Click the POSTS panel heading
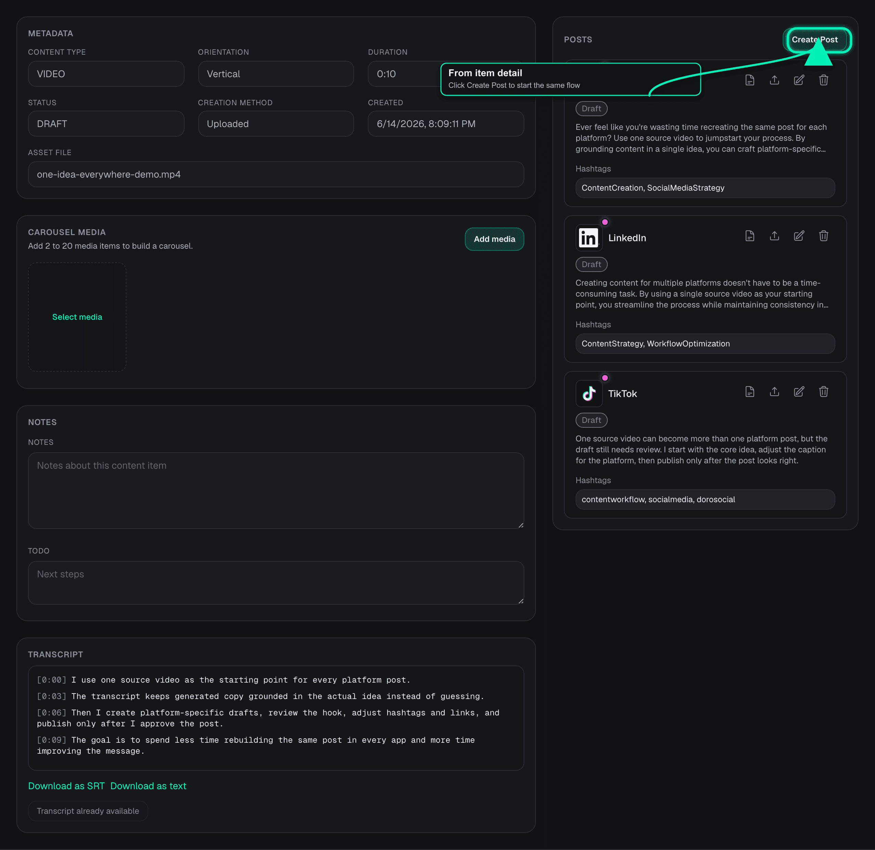875x850 pixels. click(x=578, y=40)
